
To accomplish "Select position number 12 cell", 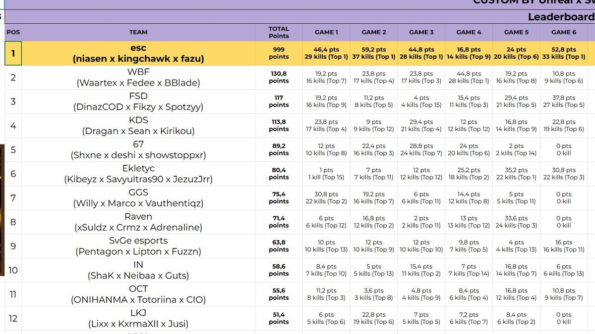I will (13, 318).
